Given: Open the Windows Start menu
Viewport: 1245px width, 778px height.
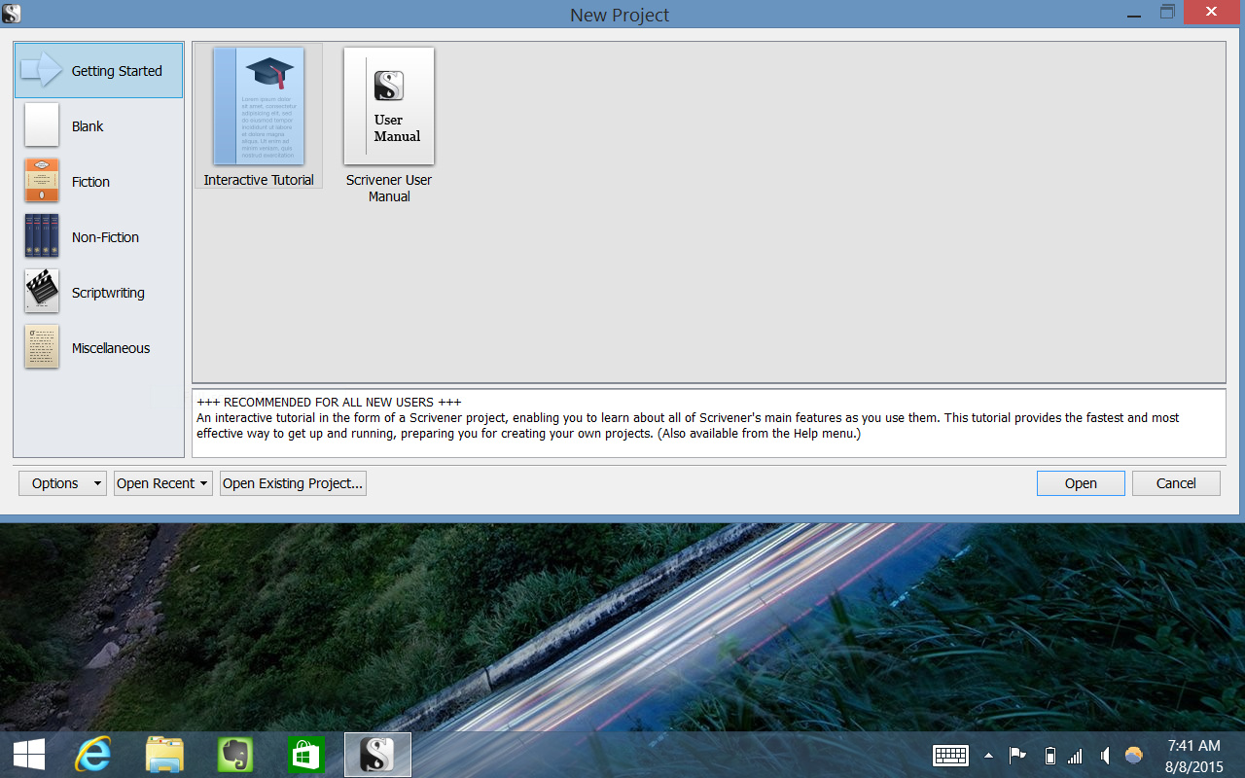Looking at the screenshot, I should click(x=29, y=755).
